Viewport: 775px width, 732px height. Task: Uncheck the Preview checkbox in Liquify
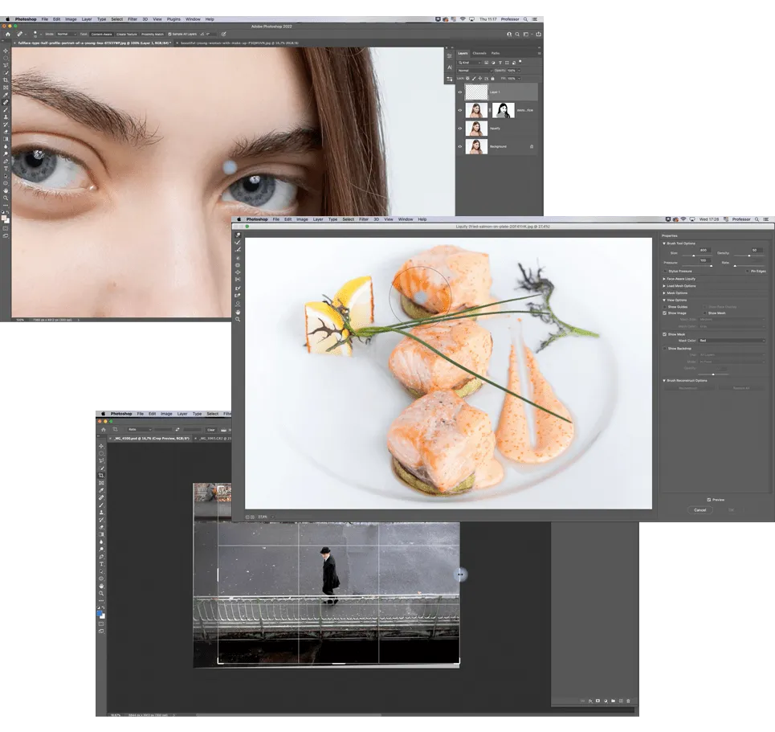click(x=709, y=500)
